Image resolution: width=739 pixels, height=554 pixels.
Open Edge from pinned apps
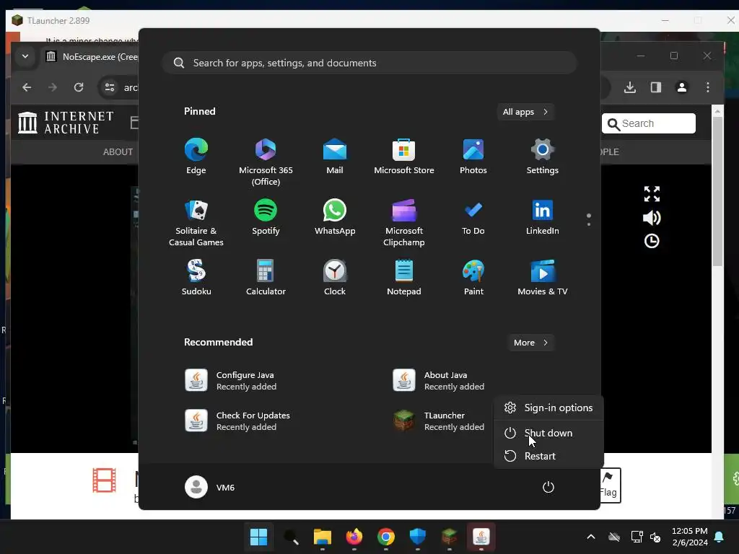pos(196,157)
